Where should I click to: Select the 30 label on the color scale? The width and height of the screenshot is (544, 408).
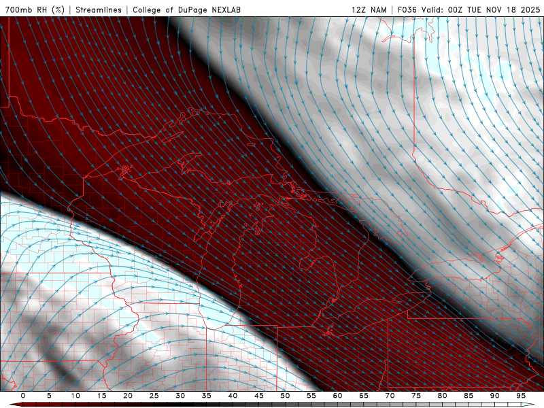[x=180, y=396]
